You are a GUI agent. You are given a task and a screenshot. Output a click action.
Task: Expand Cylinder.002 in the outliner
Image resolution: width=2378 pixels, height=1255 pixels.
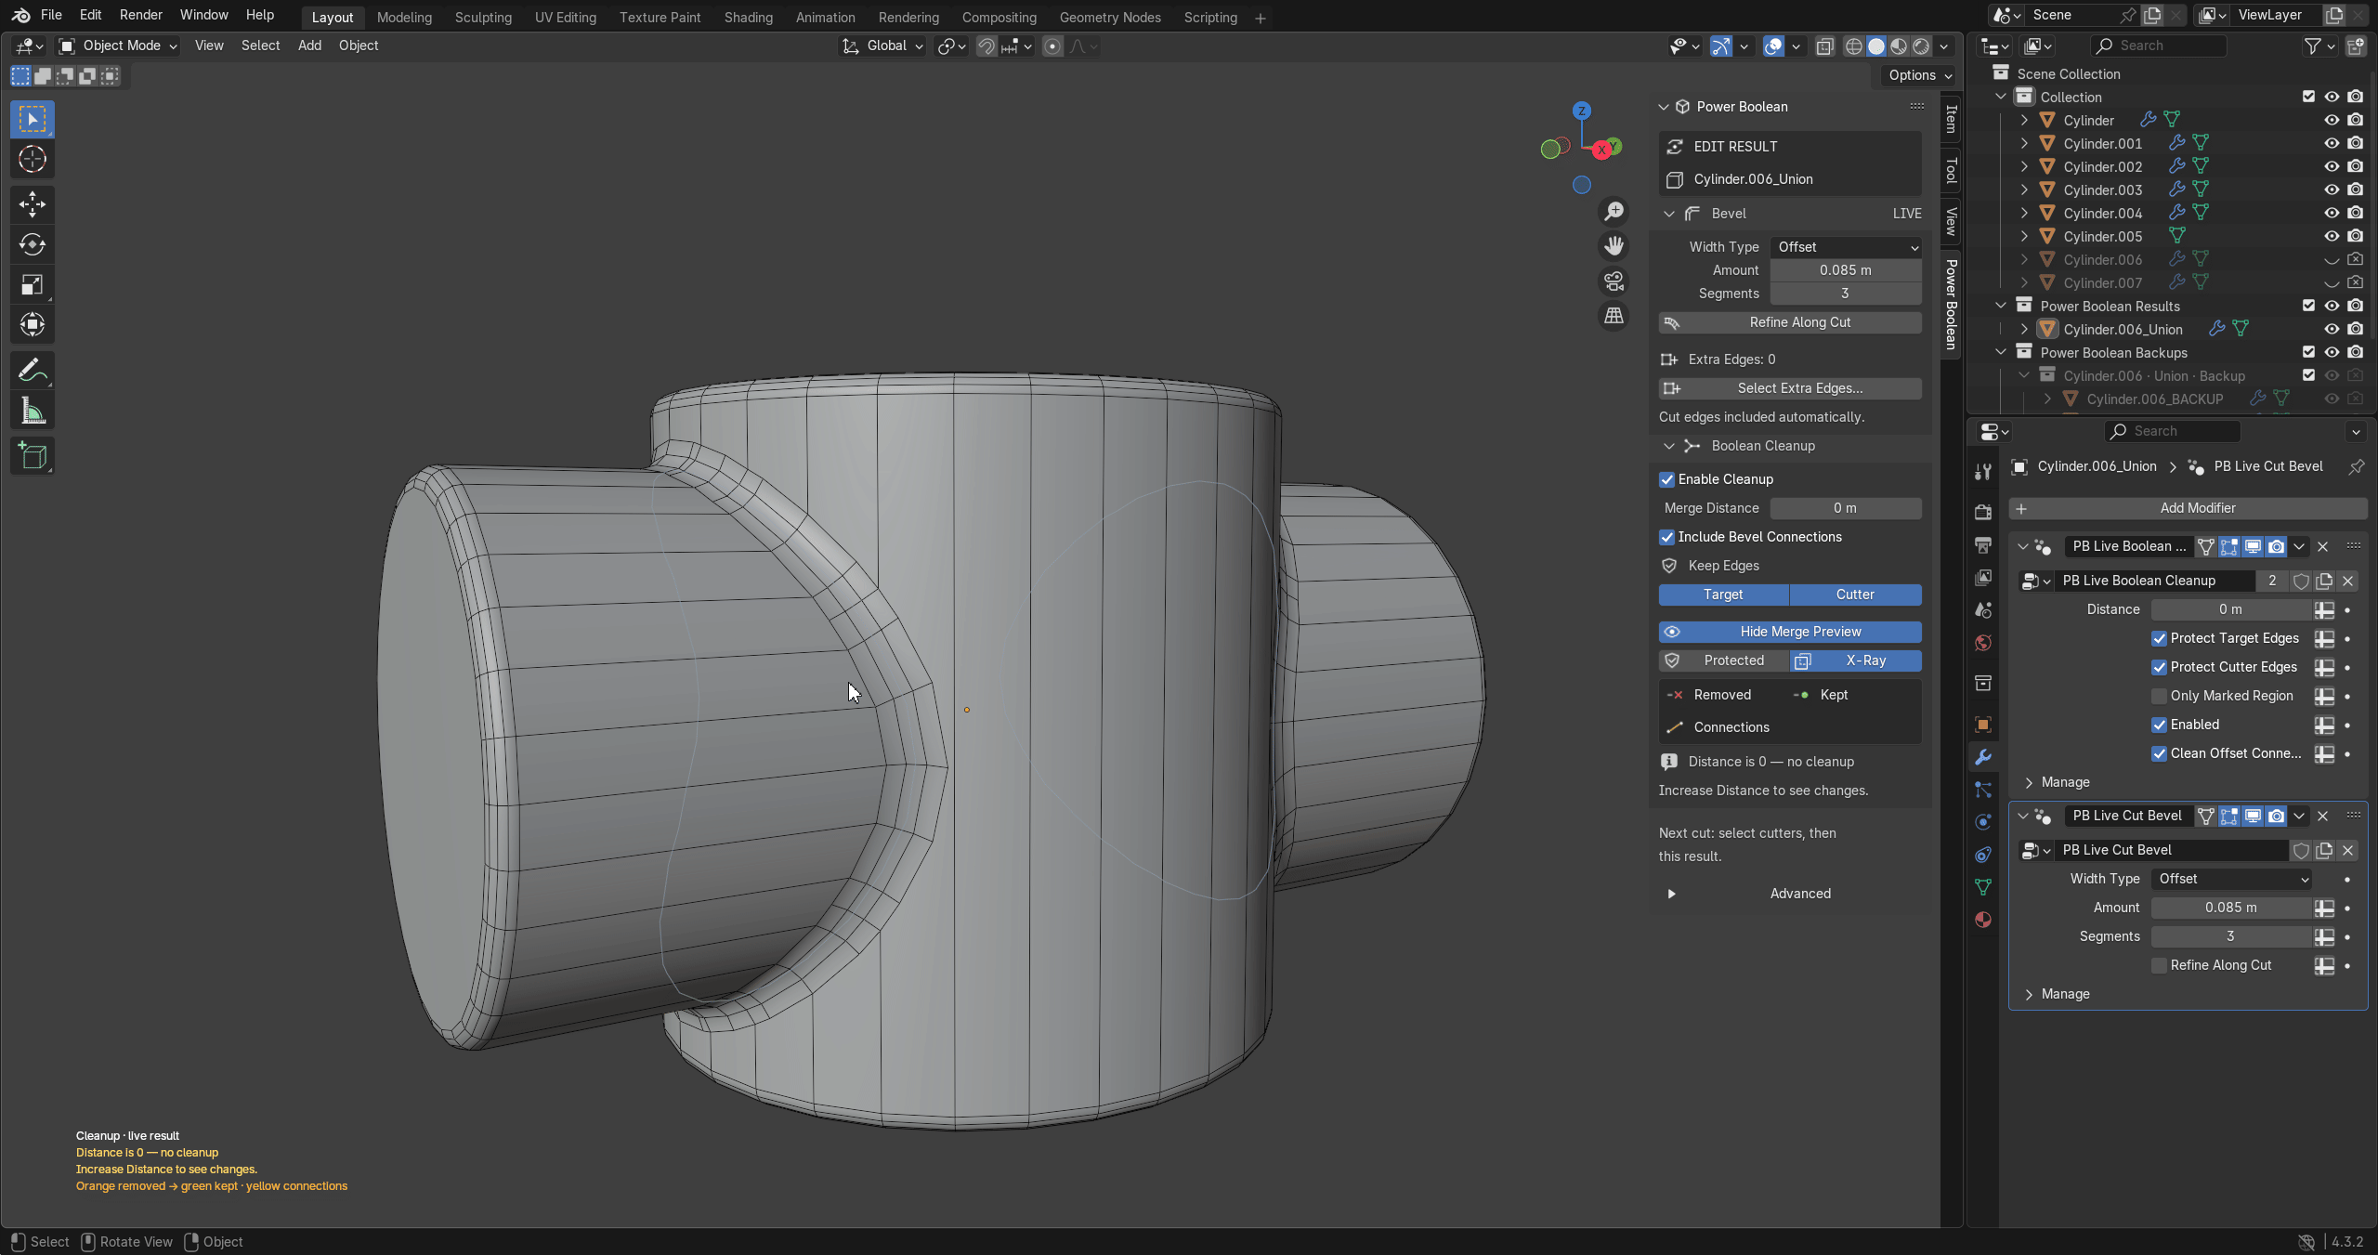(2024, 166)
